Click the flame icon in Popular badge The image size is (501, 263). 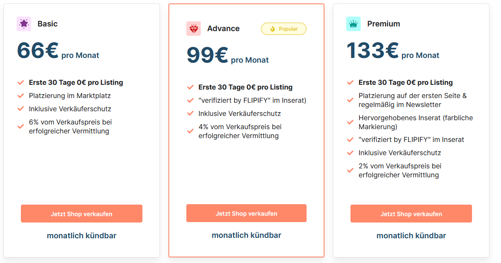(x=272, y=29)
